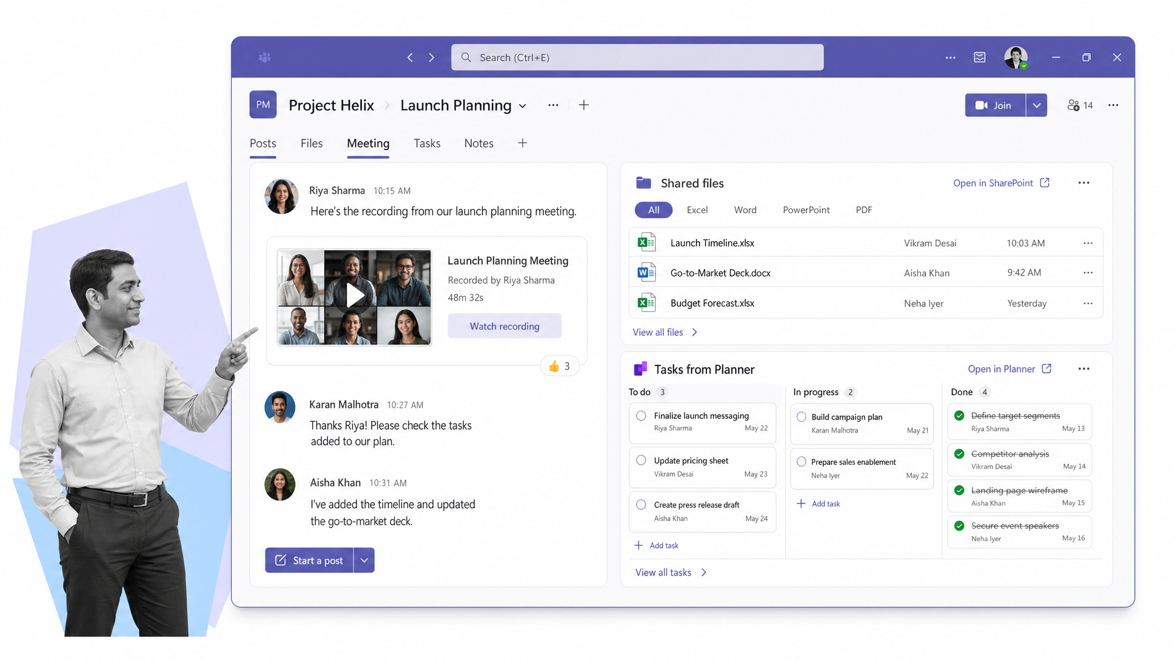Uncheck Competitor analysis task
The image size is (1175, 660).
point(959,454)
